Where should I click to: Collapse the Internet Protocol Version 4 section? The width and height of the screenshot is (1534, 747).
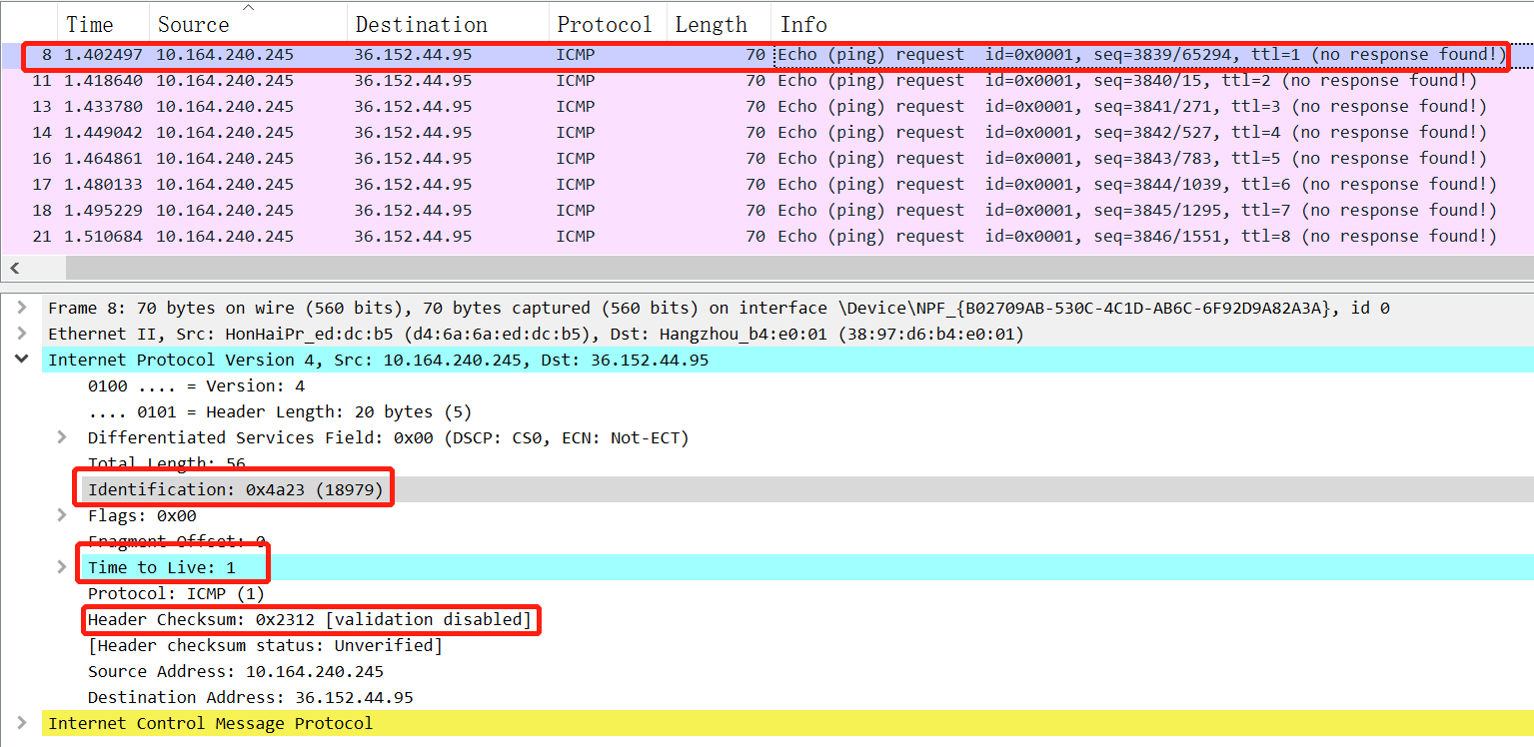coord(21,360)
